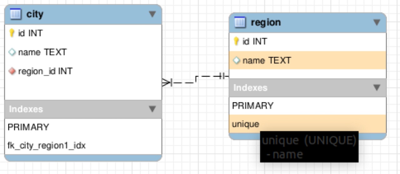This screenshot has height=174, width=400.
Task: Click the city name column diamond icon
Action: tap(12, 52)
